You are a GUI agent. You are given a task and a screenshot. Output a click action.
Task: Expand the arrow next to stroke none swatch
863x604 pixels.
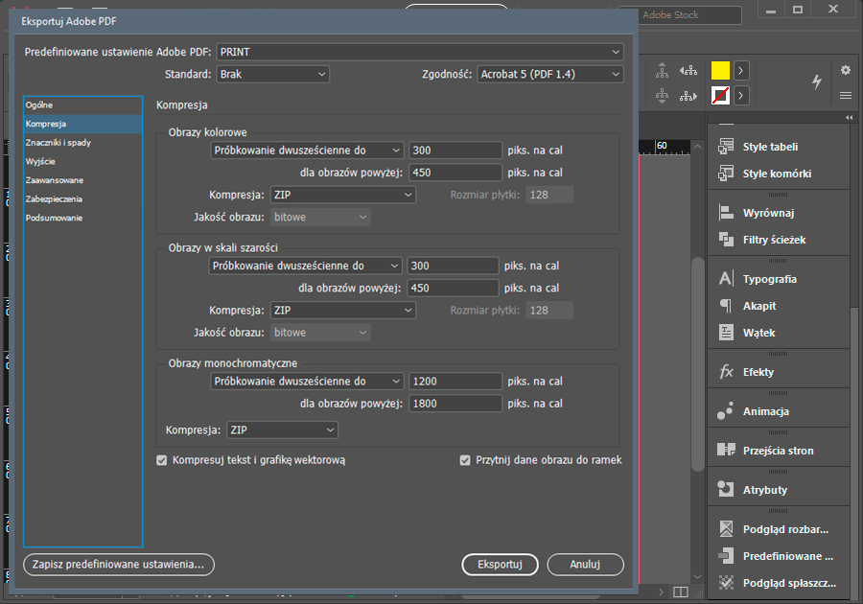[x=741, y=96]
